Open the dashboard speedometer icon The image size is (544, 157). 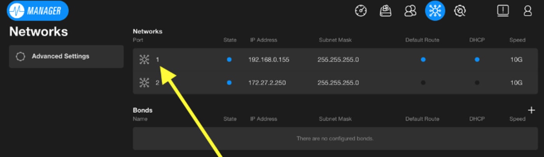[x=361, y=11]
